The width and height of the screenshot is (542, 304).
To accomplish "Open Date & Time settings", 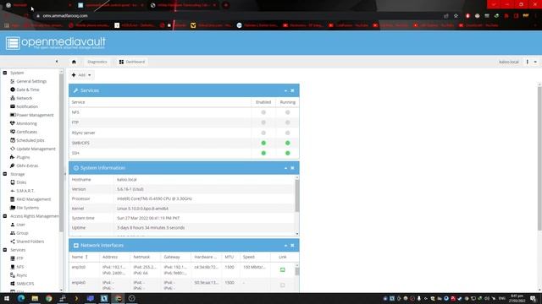I will [28, 90].
